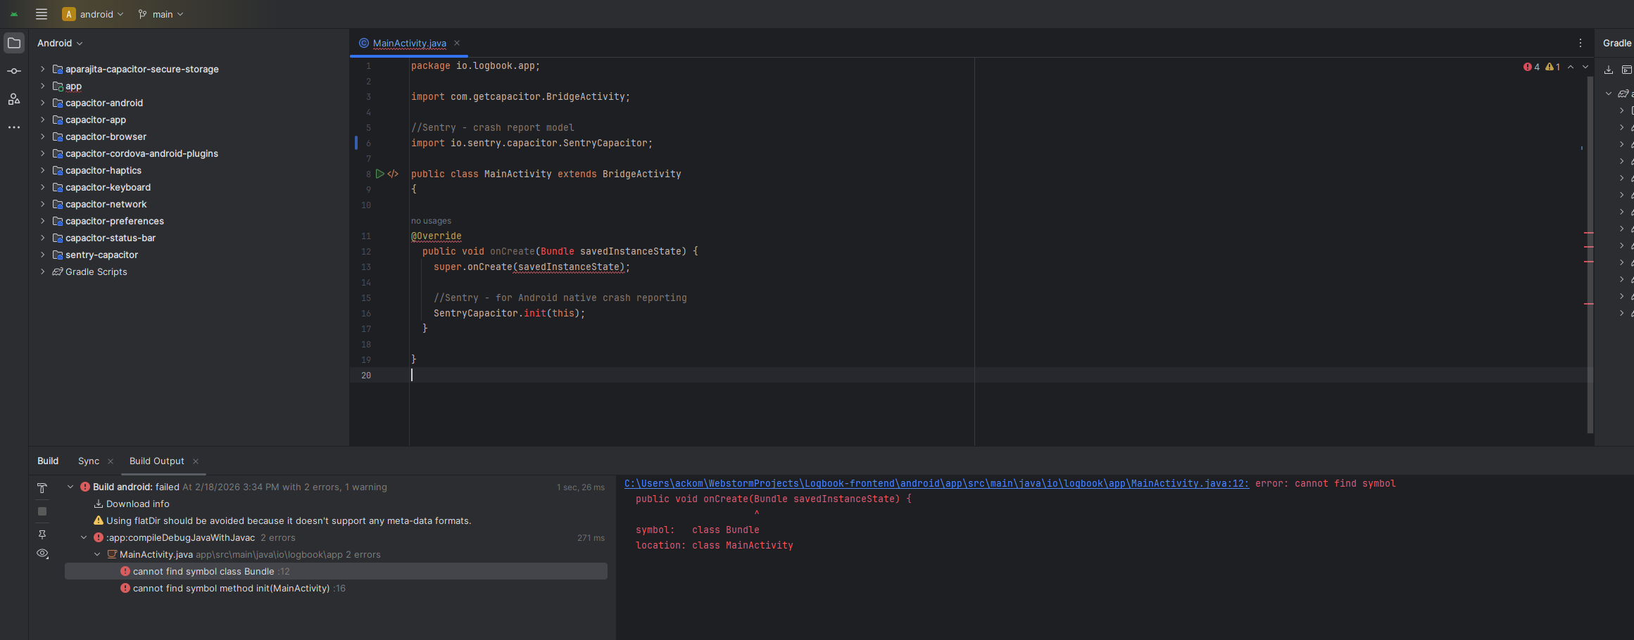
Task: Click the run gutter icon beside MainActivity class
Action: pyautogui.click(x=379, y=174)
